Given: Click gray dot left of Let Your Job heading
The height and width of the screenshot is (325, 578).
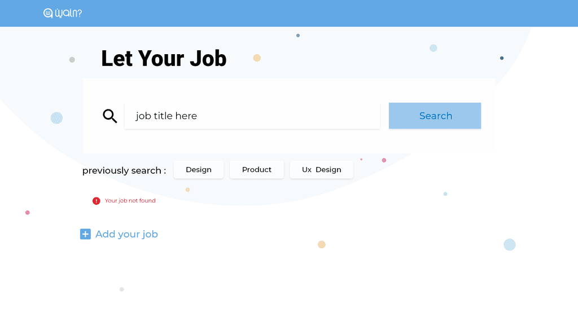Looking at the screenshot, I should (x=72, y=60).
